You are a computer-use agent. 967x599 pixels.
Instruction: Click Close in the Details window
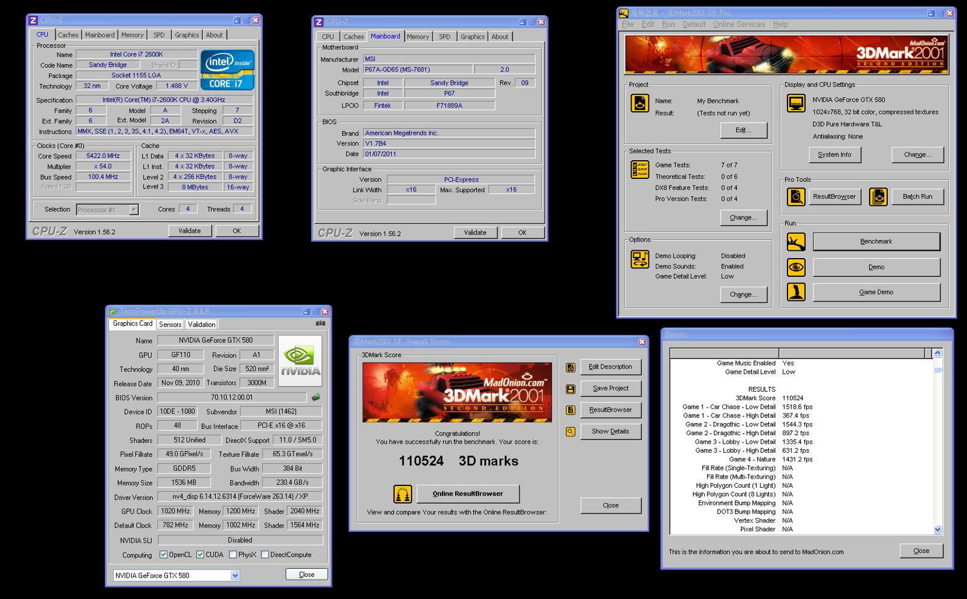click(921, 551)
